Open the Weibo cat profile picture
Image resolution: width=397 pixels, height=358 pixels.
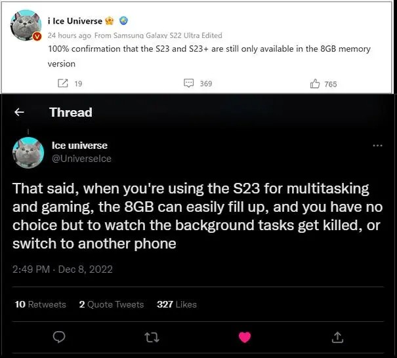click(26, 26)
